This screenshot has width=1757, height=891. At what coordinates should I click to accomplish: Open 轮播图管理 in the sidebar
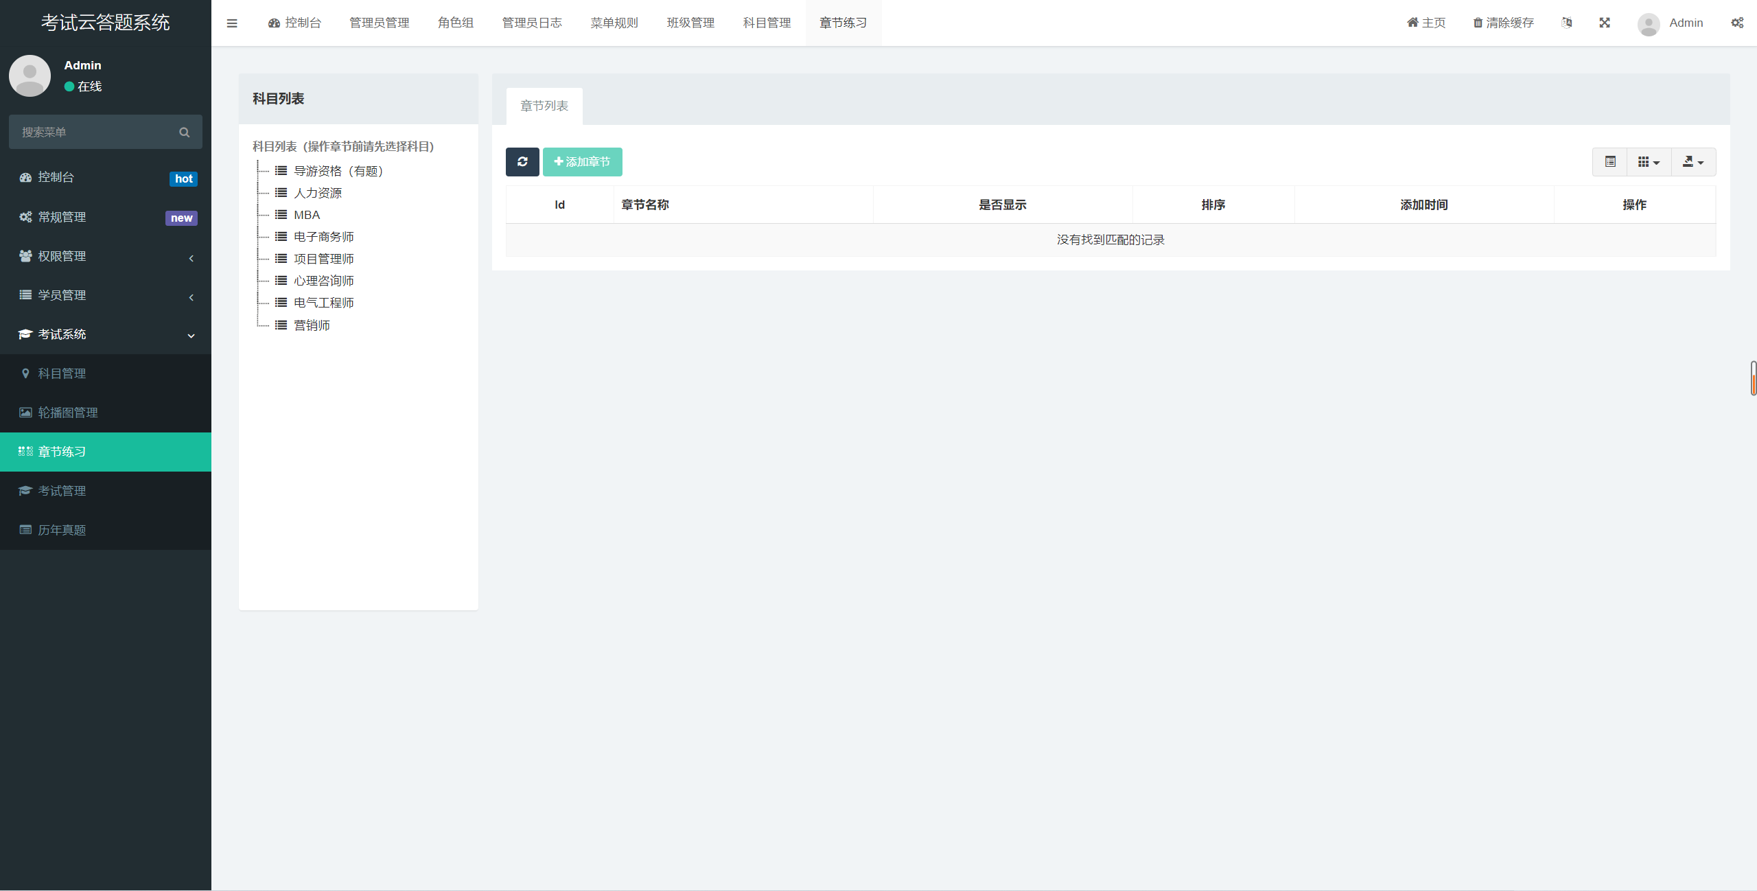coord(68,413)
